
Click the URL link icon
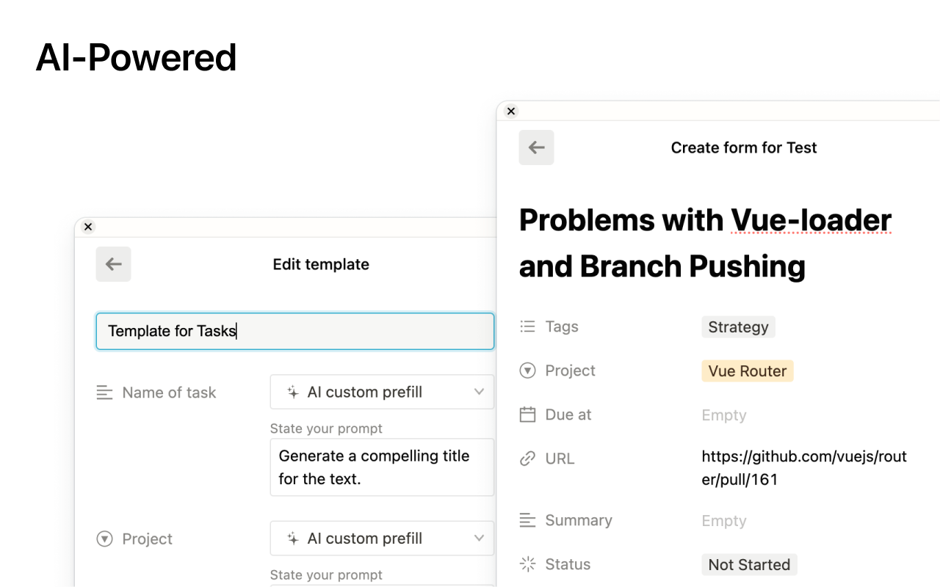point(527,459)
